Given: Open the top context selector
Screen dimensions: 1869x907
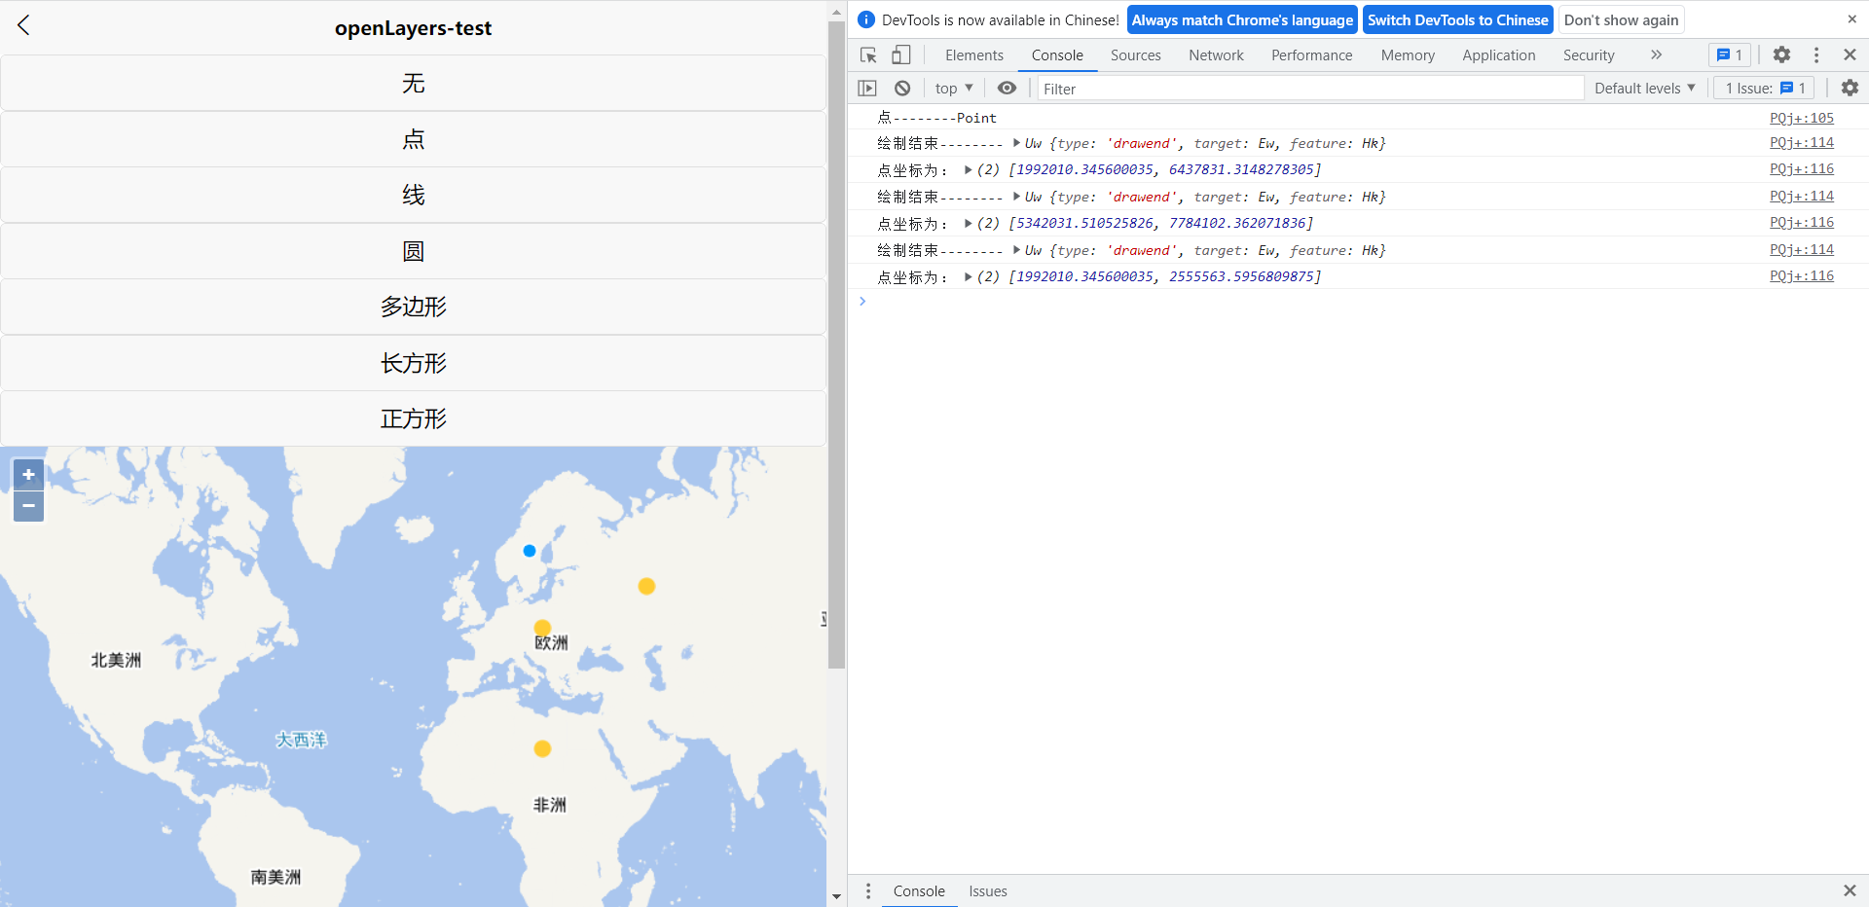Looking at the screenshot, I should coord(954,89).
